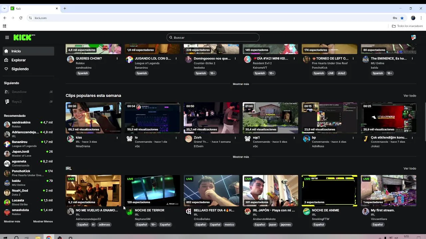The height and width of the screenshot is (239, 426).
Task: Click Ver todo for IRL section
Action: pyautogui.click(x=410, y=168)
